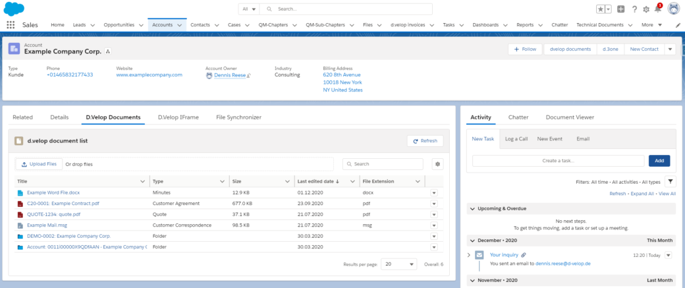Click the change owner icon after Dennis Reese
Screen dimensions: 685x288
pos(249,75)
